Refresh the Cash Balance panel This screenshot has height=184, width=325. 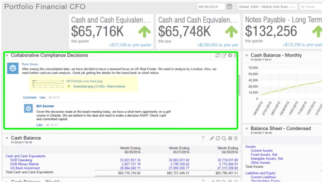point(218,138)
